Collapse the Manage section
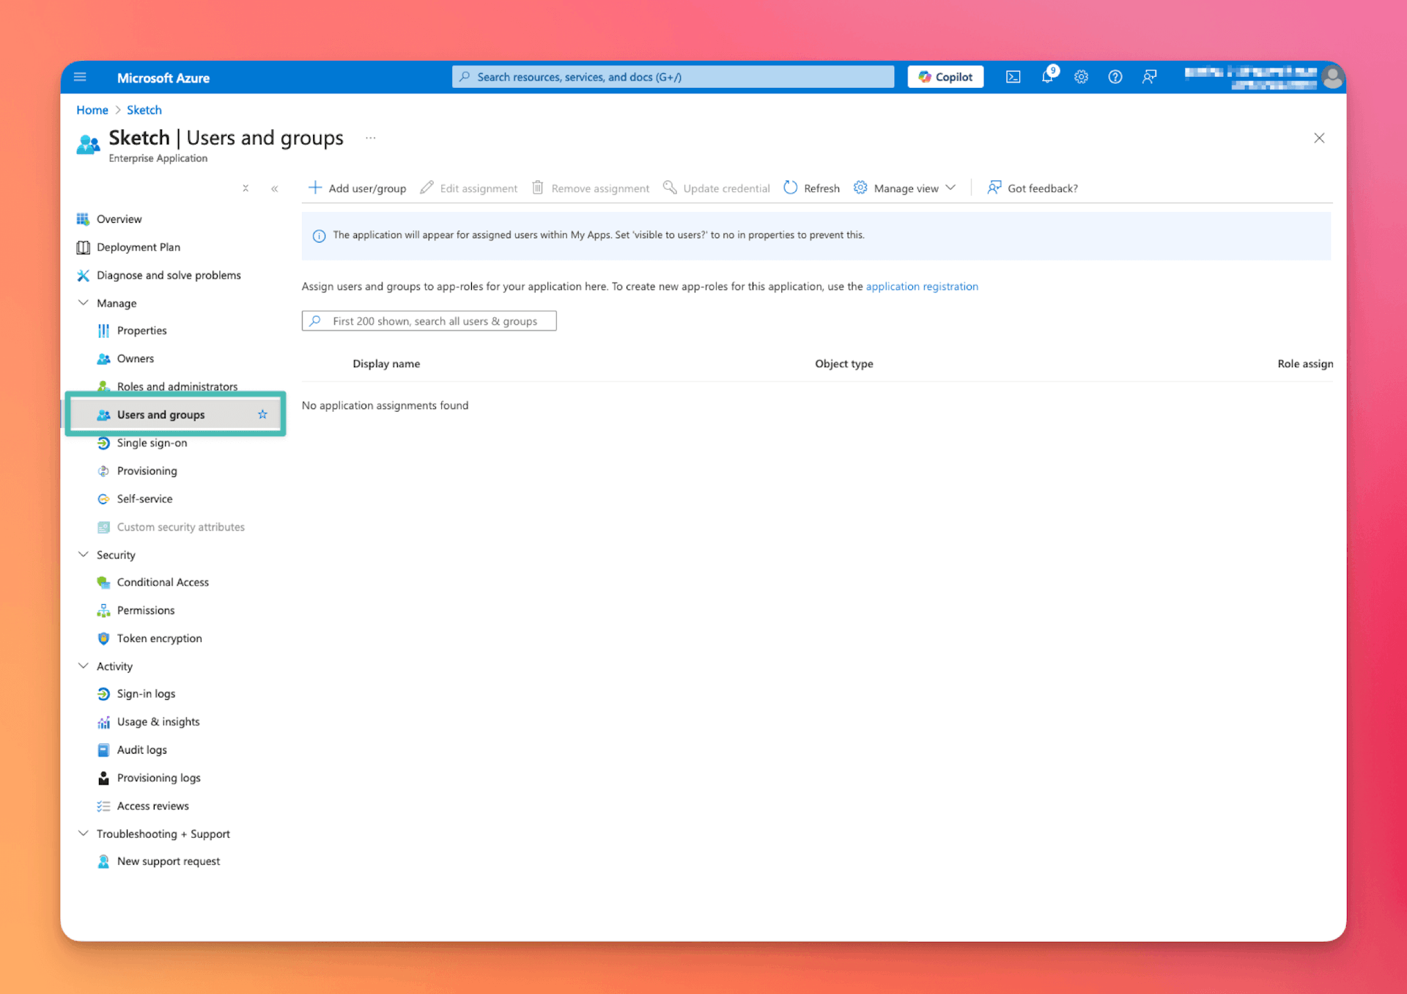 click(84, 303)
